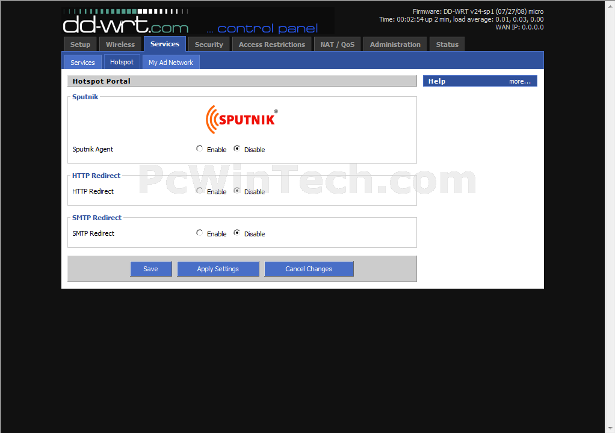Open the Administration tab
The image size is (615, 433).
395,45
